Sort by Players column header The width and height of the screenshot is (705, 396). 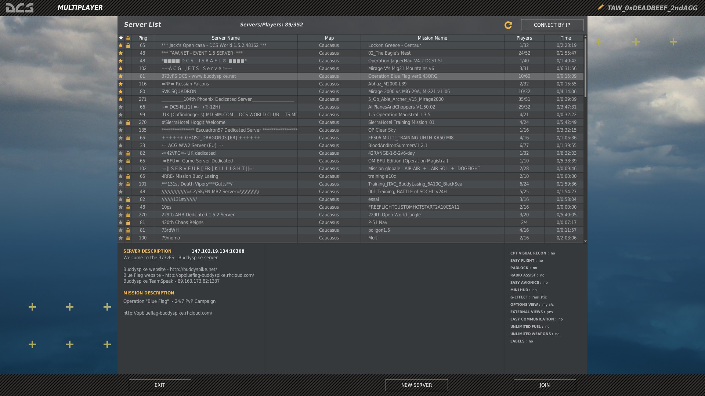click(524, 38)
